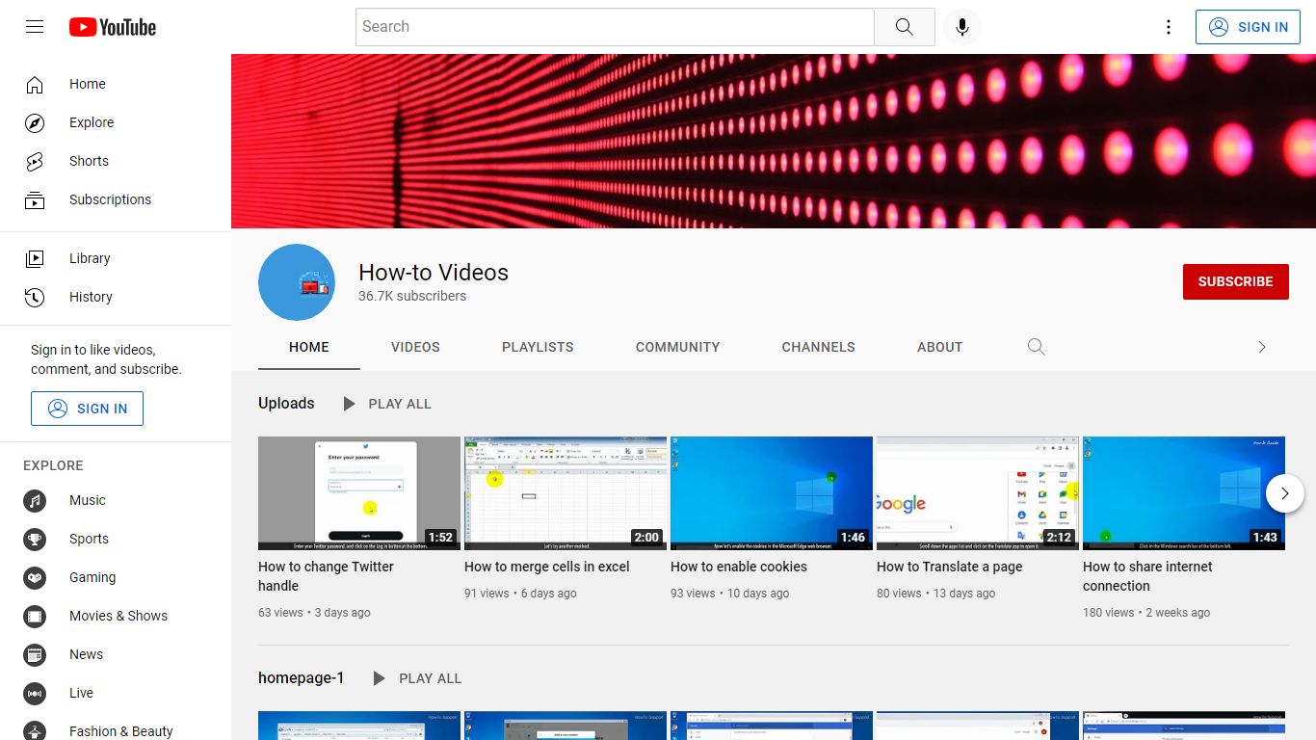Screen dimensions: 1316x740
Task: Open History in sidebar
Action: point(116,297)
